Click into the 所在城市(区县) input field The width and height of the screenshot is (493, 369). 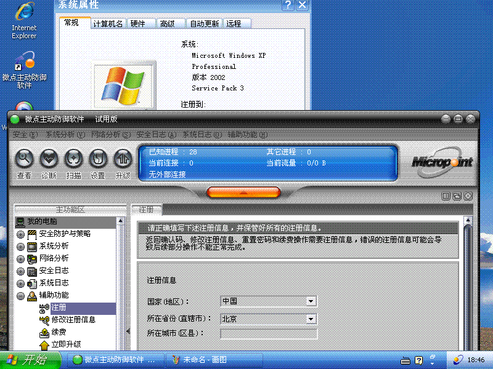[x=269, y=333]
